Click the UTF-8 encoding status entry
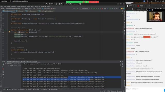The height and width of the screenshot is (92, 165). point(108,91)
